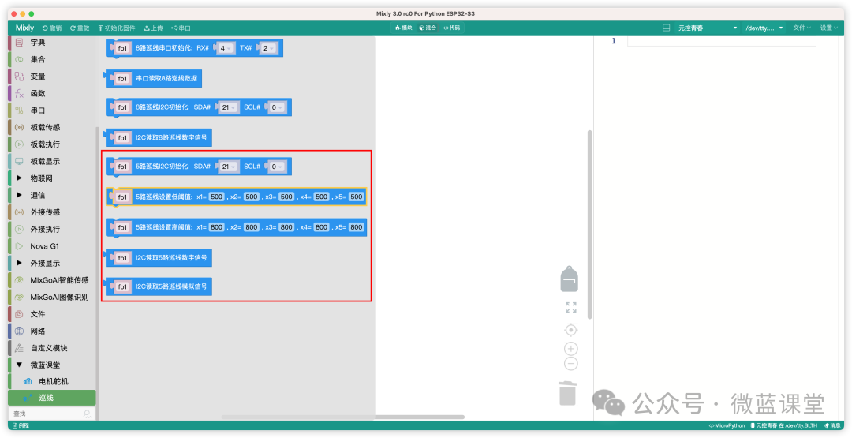Click the layout panel icon in toolbar

point(666,28)
